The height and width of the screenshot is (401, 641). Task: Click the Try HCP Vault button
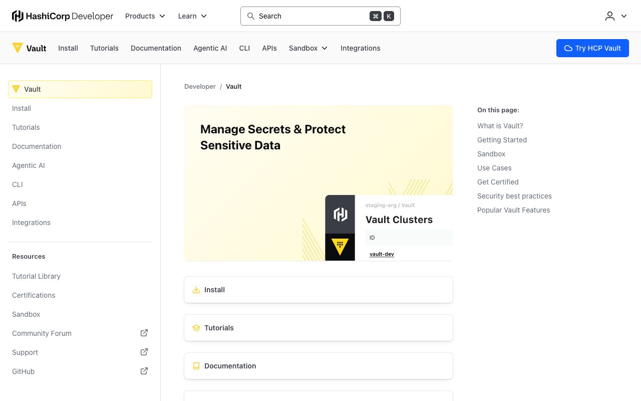coord(592,48)
